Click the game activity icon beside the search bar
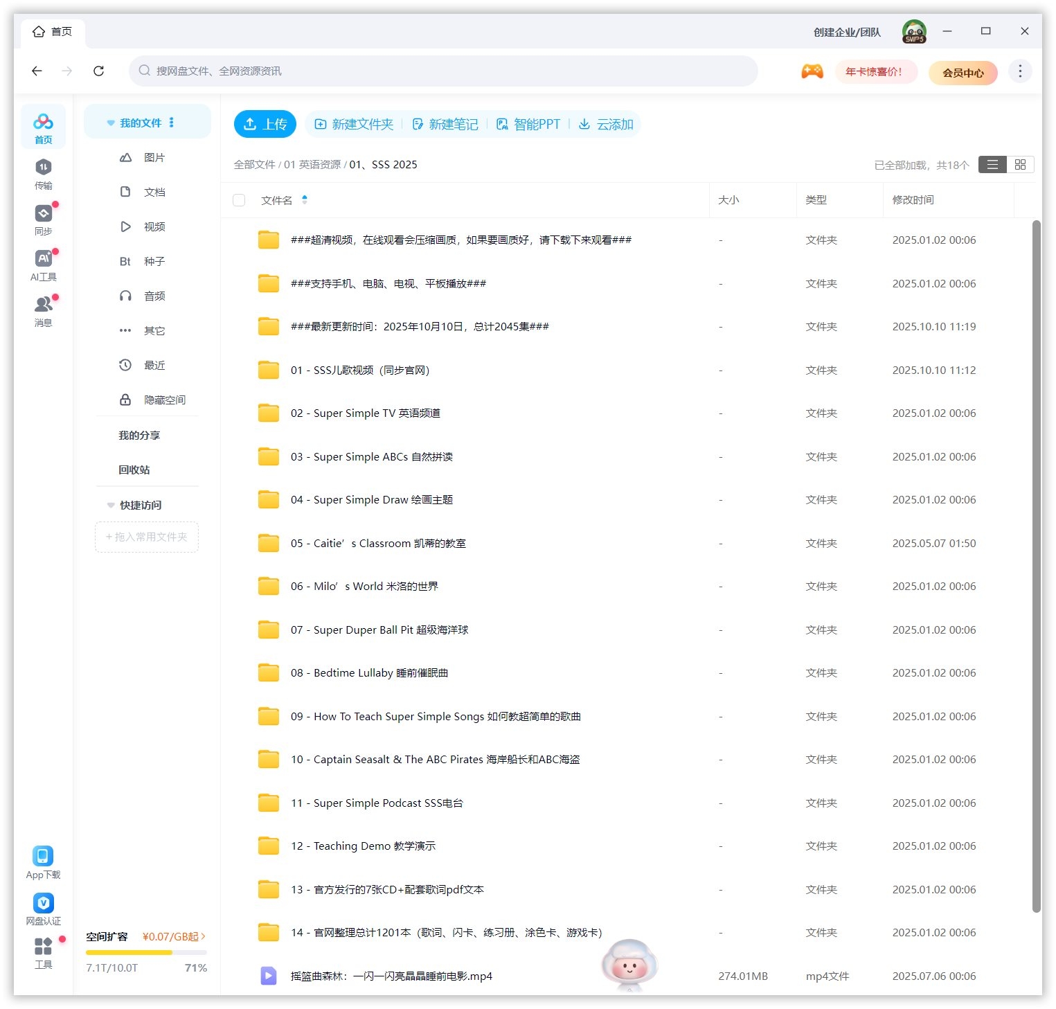Viewport: 1056px width, 1009px height. (812, 71)
